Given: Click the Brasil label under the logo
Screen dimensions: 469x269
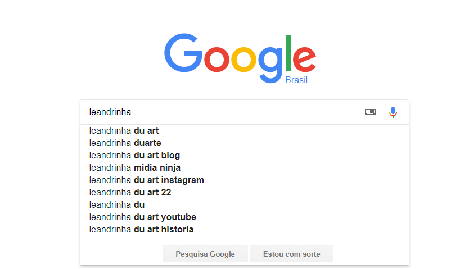Looking at the screenshot, I should pyautogui.click(x=296, y=80).
